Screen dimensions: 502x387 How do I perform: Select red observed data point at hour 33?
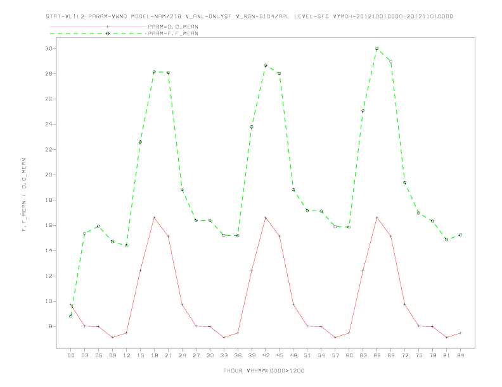click(224, 337)
